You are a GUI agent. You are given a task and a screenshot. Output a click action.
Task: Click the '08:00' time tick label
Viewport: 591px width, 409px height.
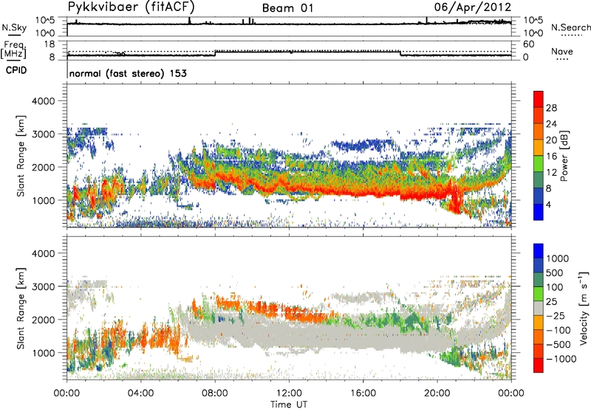click(x=215, y=393)
